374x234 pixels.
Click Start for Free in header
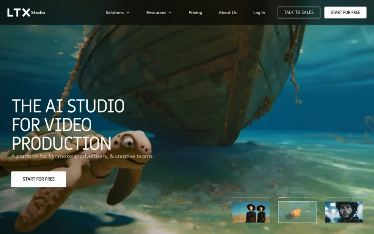tap(345, 13)
